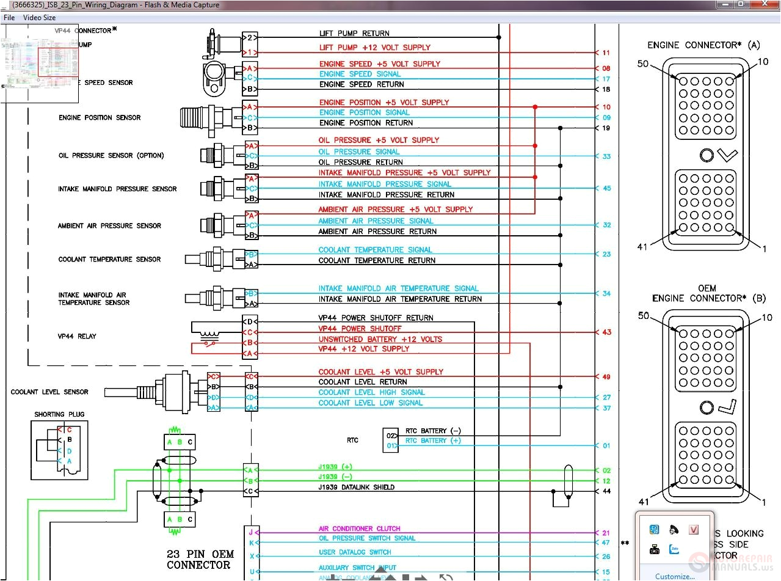Image resolution: width=781 pixels, height=581 pixels.
Task: Open the Customize... tray link
Action: [674, 577]
